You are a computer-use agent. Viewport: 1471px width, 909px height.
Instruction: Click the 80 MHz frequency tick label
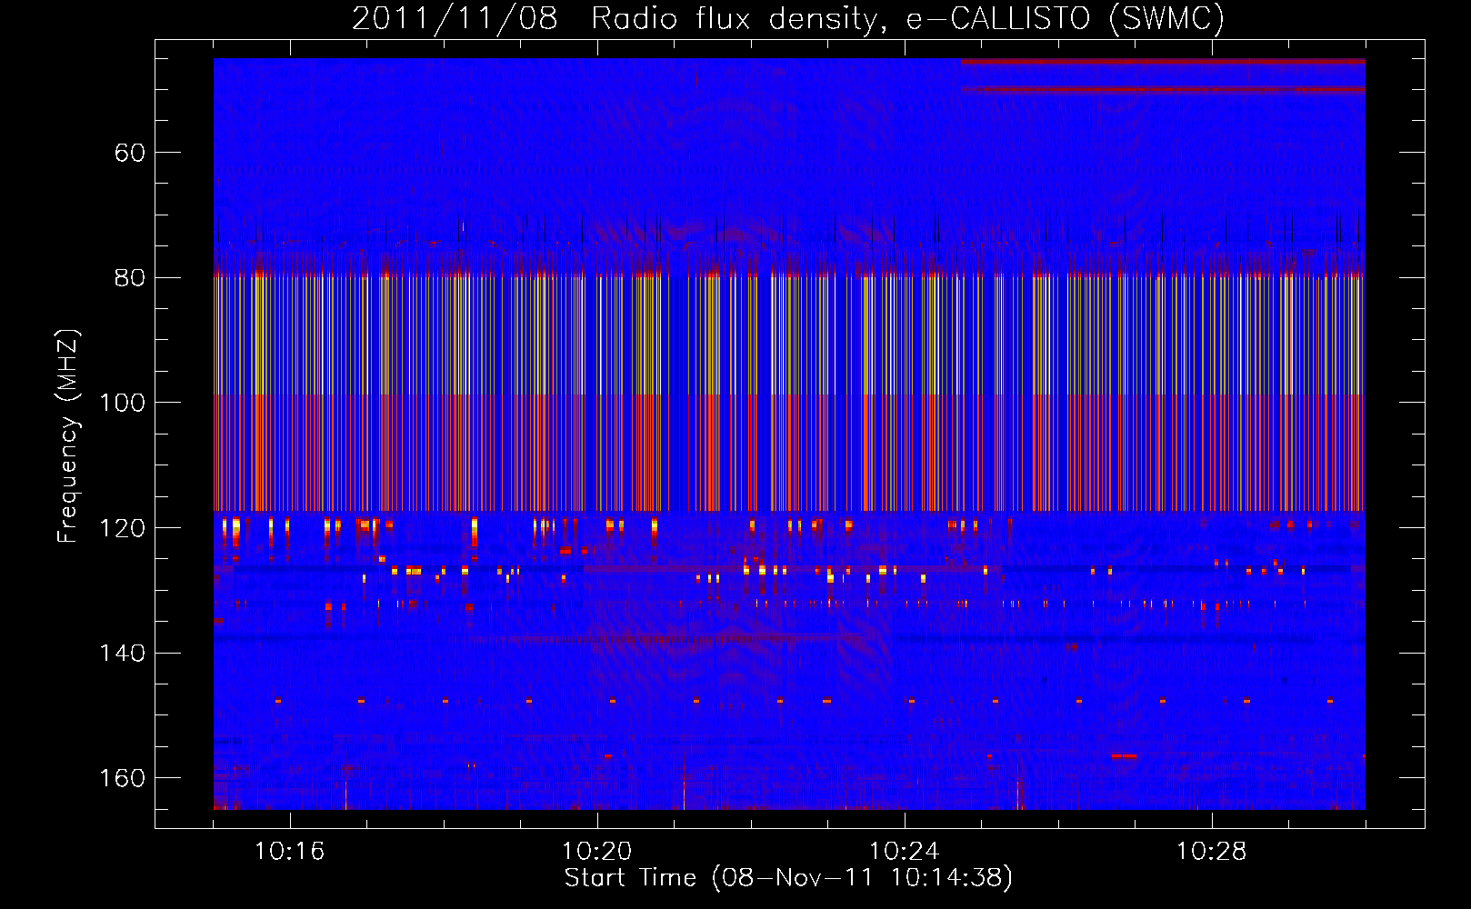coord(130,278)
